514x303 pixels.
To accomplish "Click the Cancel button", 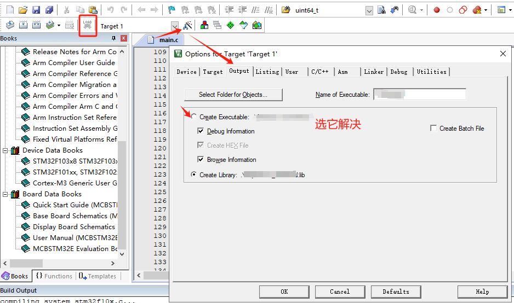I will (340, 292).
